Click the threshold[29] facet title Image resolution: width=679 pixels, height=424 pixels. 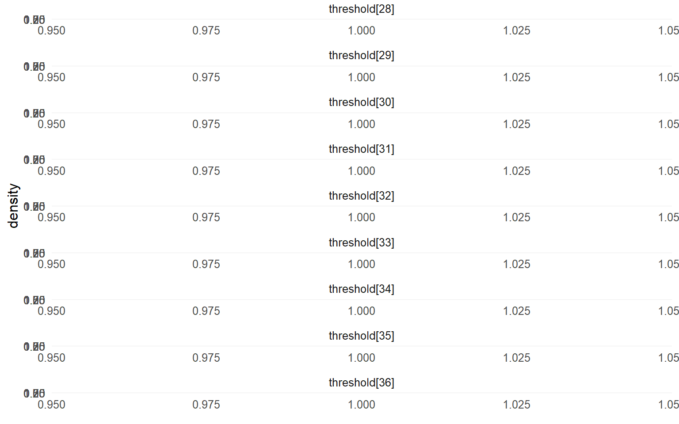(361, 56)
